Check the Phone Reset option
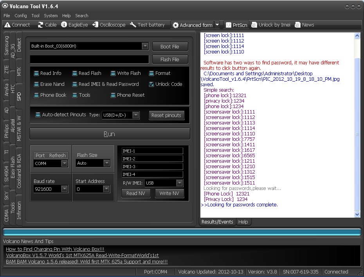The image size is (364, 277). click(113, 95)
